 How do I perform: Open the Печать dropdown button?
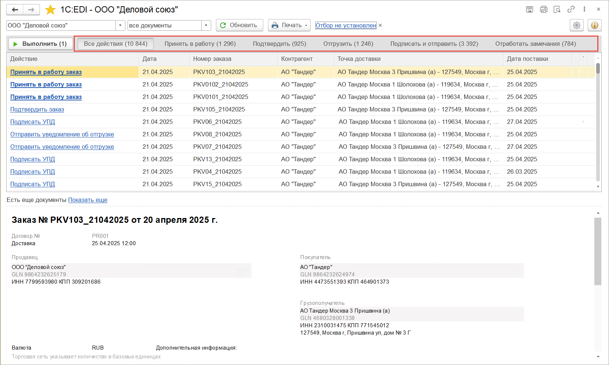point(289,25)
